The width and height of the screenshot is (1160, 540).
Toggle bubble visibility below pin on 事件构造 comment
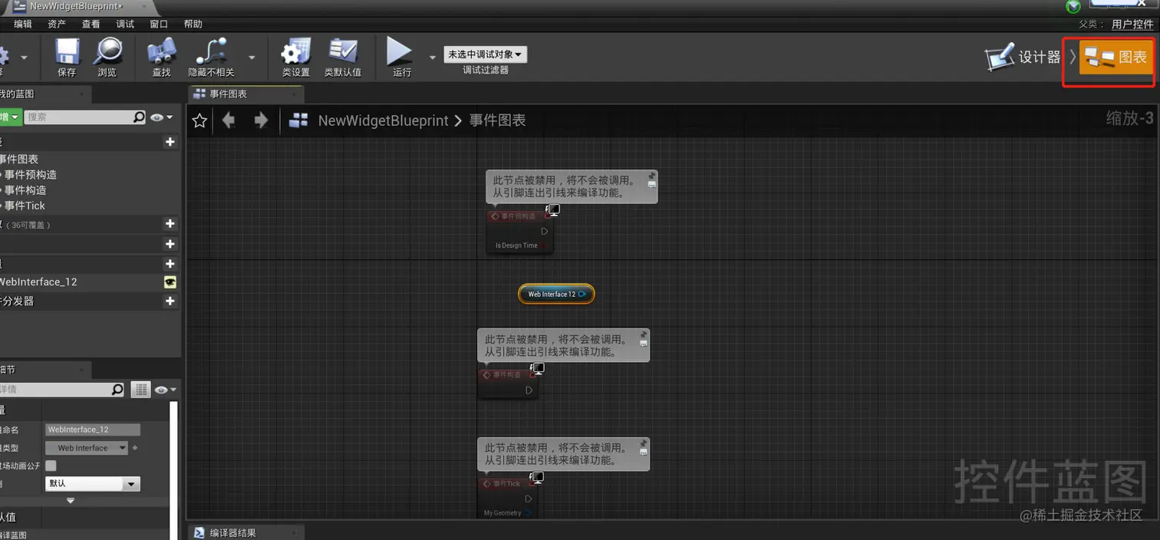(x=643, y=344)
